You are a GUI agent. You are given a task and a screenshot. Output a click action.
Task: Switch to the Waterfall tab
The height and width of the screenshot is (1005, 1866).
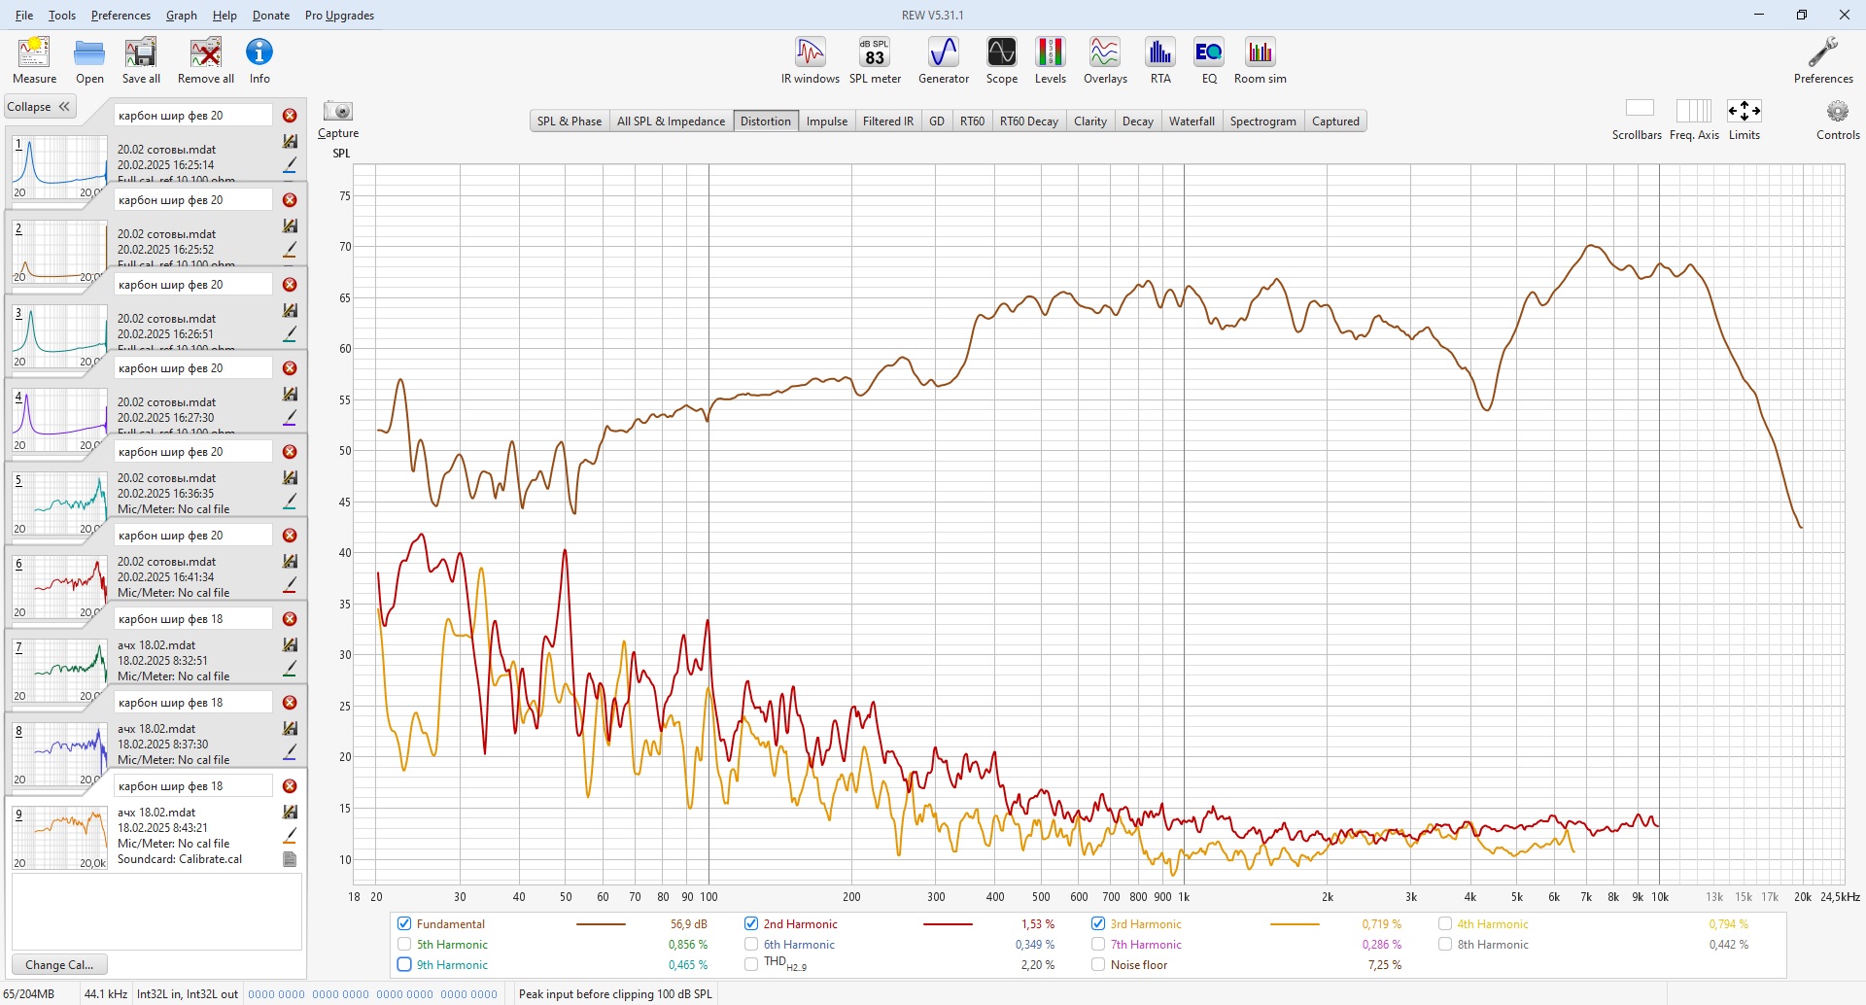[1192, 121]
